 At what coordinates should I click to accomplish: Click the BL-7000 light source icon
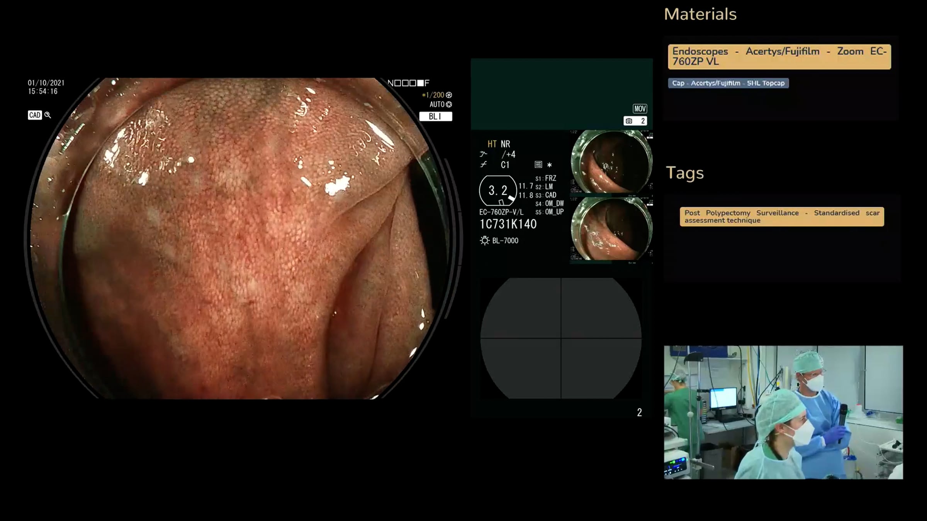point(484,241)
